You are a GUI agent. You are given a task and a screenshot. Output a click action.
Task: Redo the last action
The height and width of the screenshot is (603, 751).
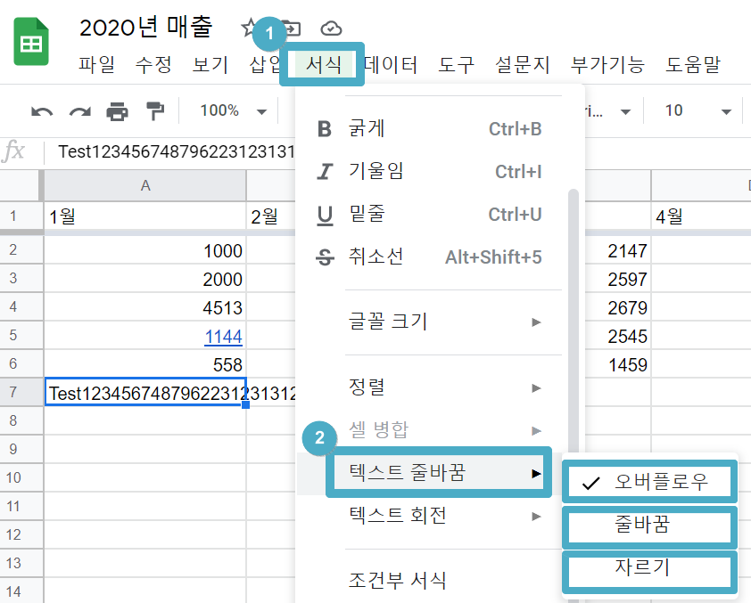[x=79, y=111]
